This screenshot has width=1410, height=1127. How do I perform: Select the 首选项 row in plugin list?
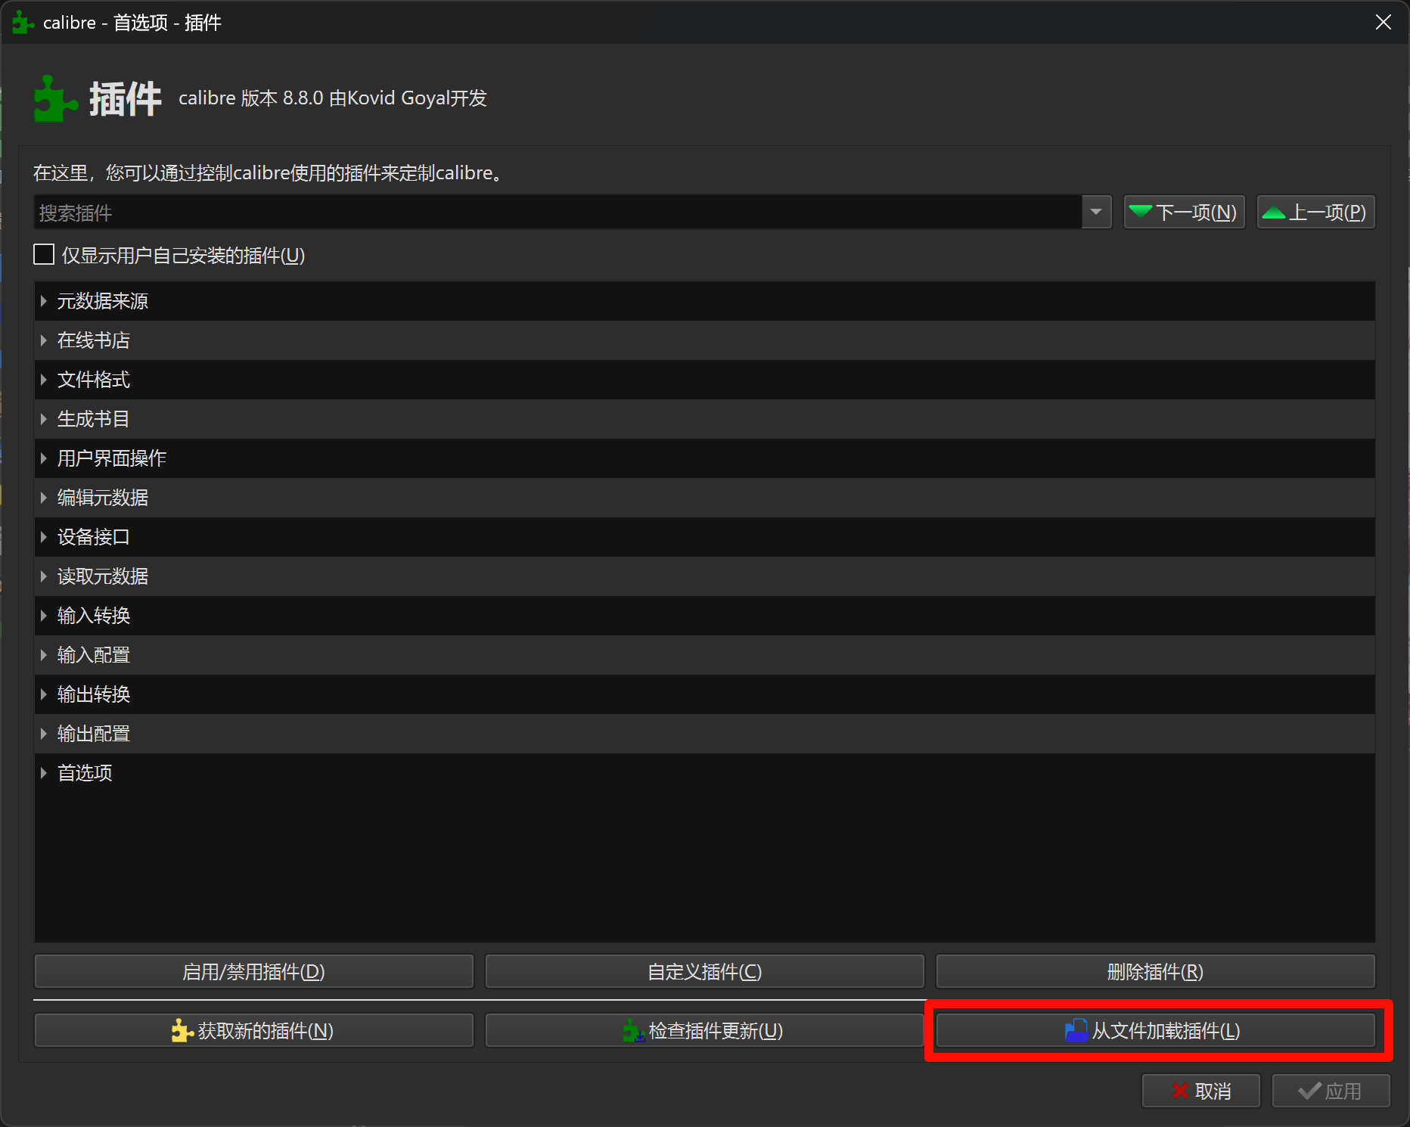coord(704,773)
